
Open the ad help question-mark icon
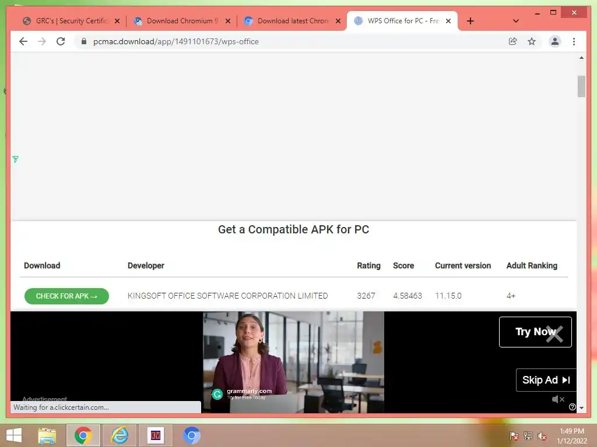[573, 407]
